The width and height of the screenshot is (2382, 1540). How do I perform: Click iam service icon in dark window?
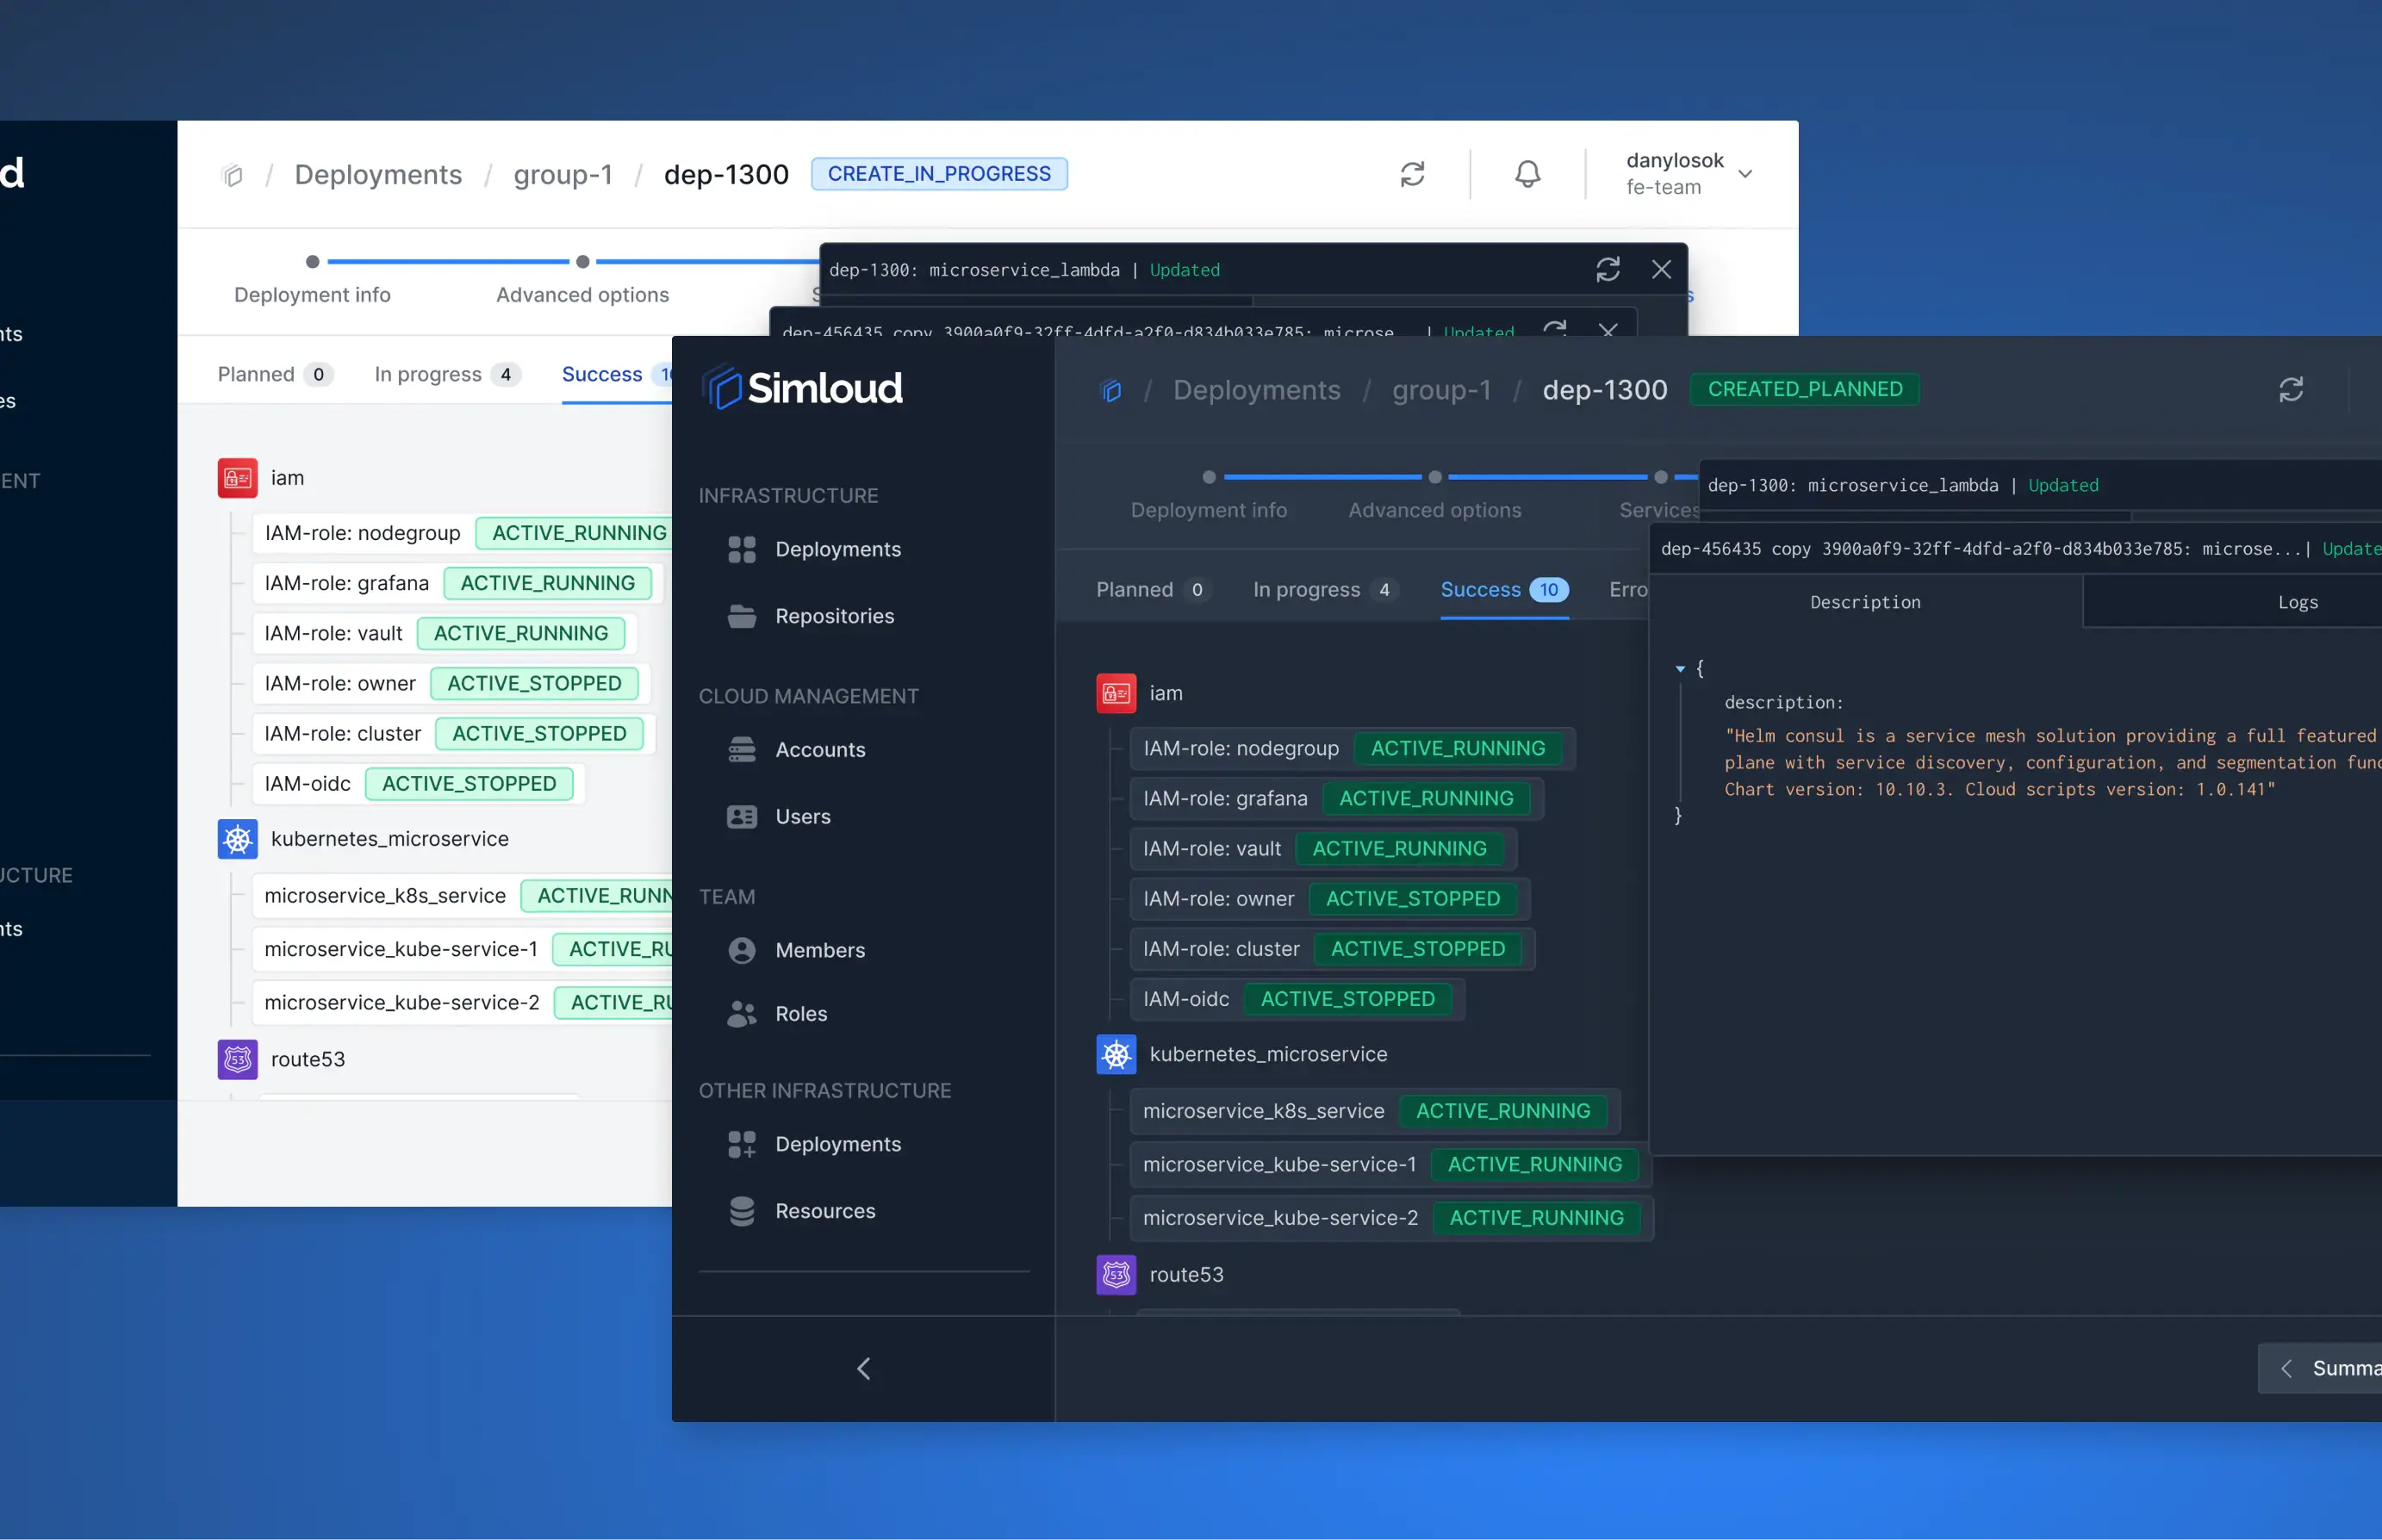click(1116, 693)
